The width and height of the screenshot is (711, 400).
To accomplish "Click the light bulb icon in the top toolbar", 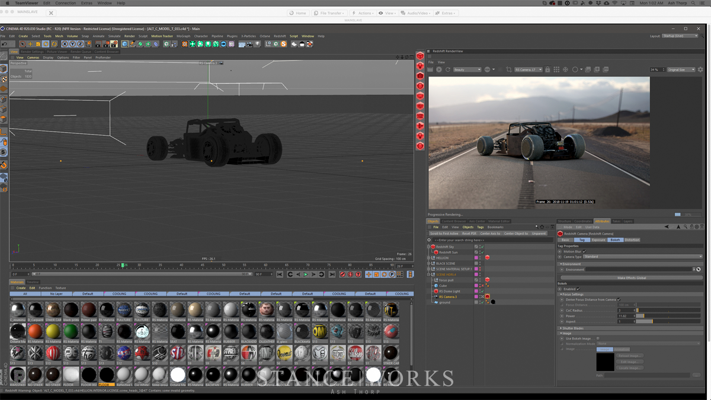I will pyautogui.click(x=258, y=44).
